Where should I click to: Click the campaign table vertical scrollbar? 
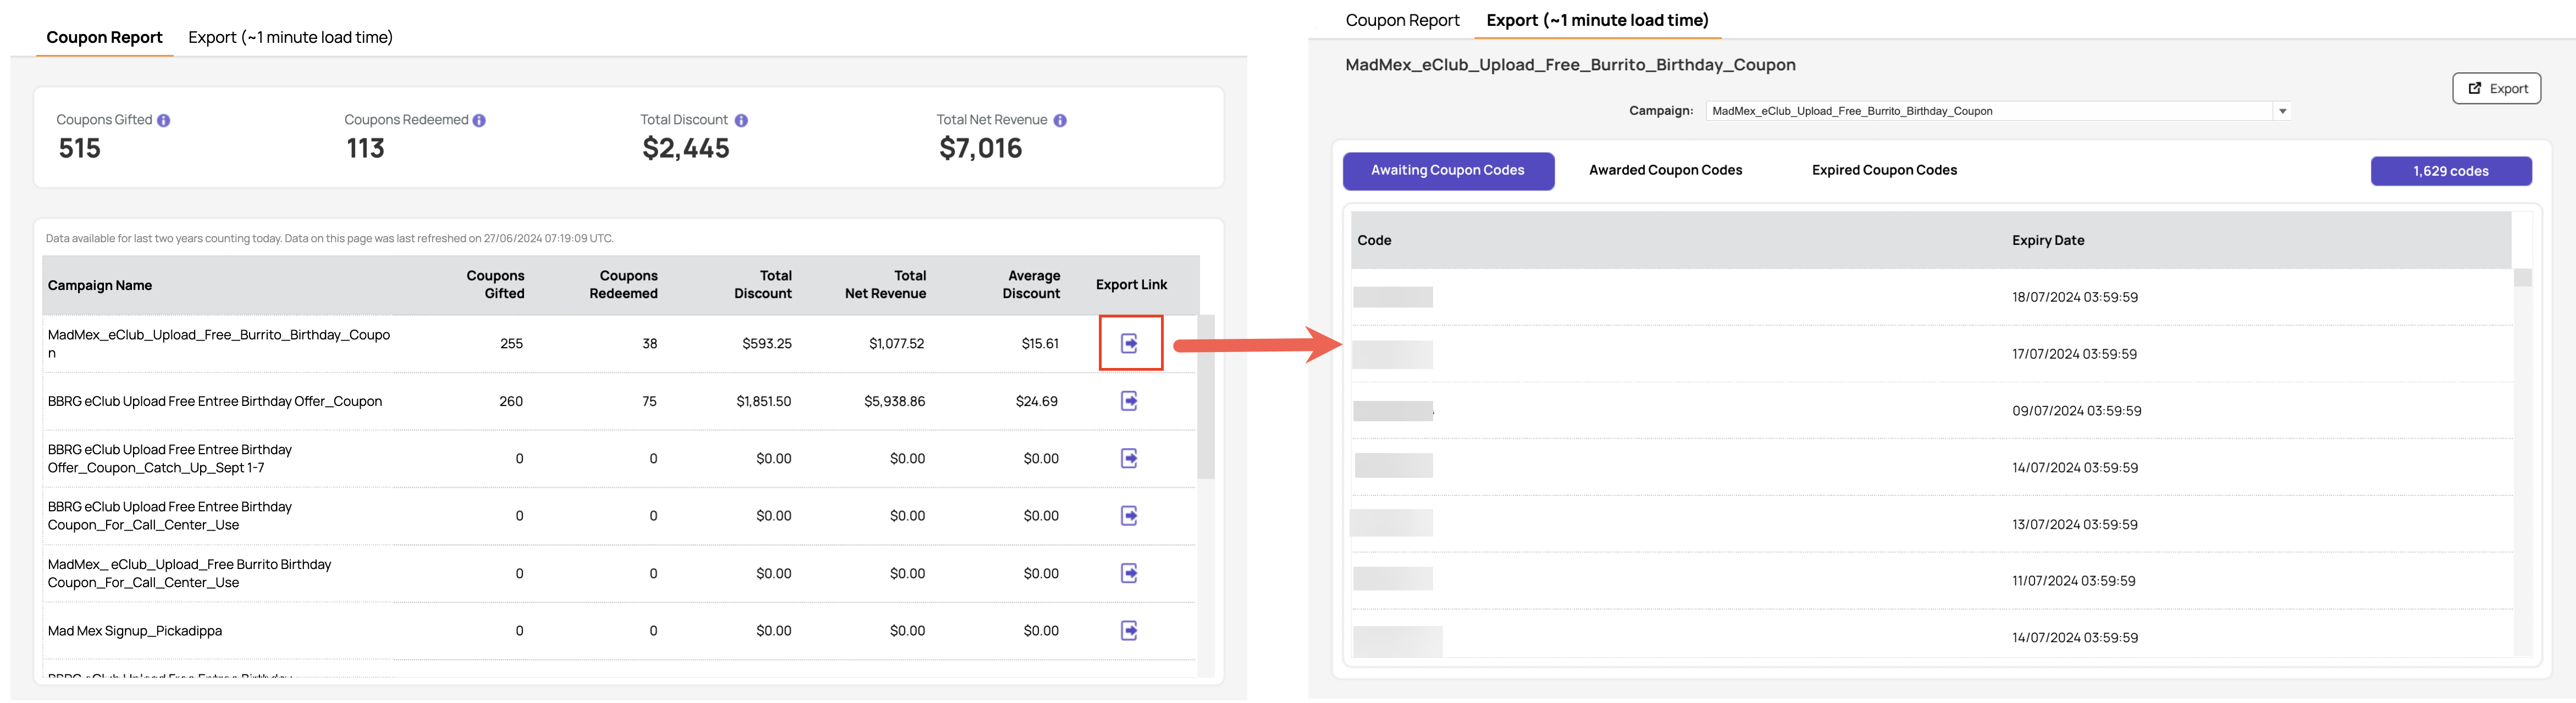coord(1206,398)
